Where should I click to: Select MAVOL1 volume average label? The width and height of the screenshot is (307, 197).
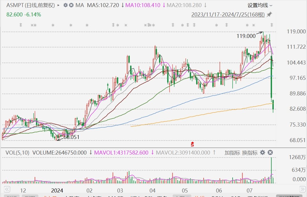point(121,153)
